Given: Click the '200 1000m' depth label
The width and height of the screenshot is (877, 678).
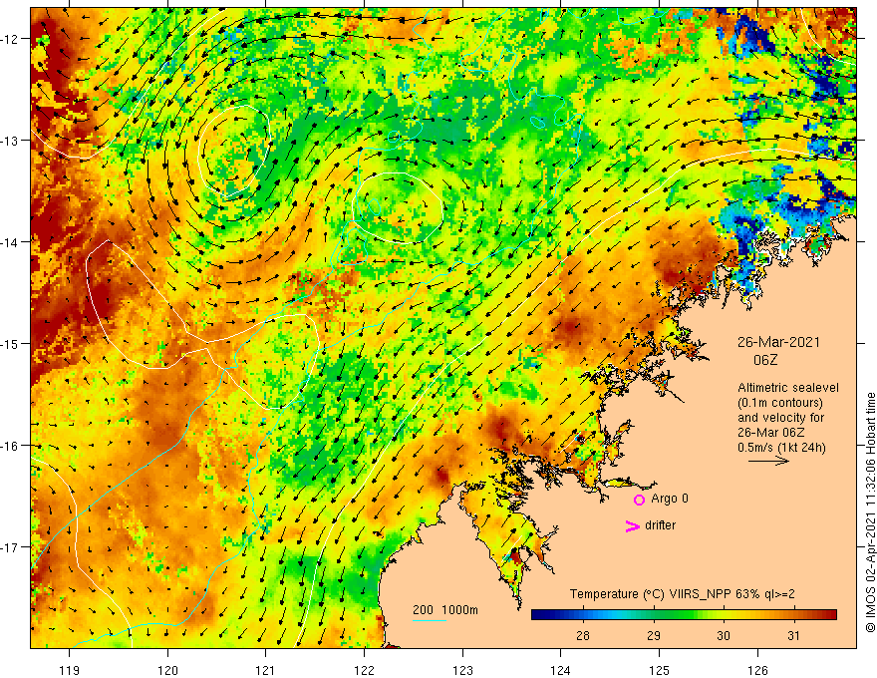Looking at the screenshot, I should tap(445, 610).
